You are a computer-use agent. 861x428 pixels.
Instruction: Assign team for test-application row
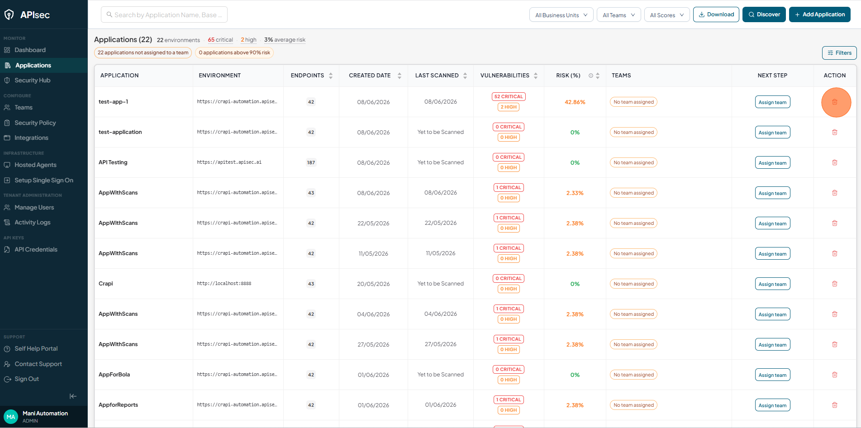pos(772,133)
